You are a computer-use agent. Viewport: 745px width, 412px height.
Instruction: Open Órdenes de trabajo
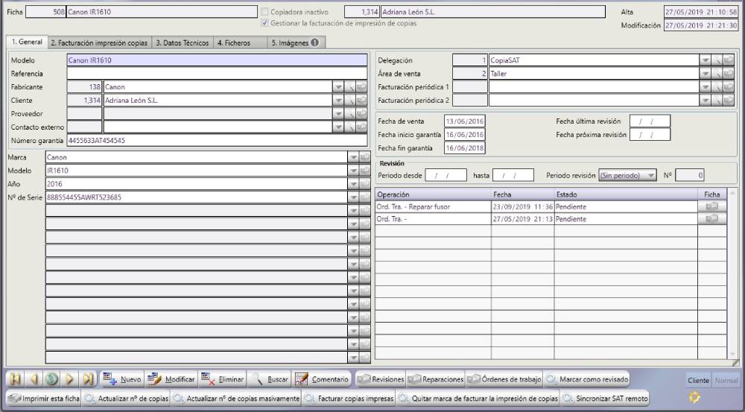click(504, 379)
